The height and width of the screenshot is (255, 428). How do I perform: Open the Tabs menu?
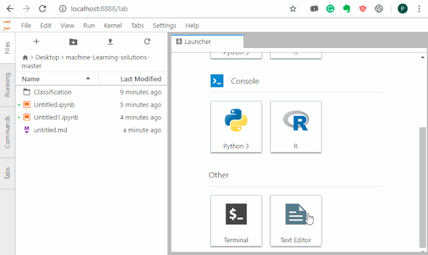(137, 25)
